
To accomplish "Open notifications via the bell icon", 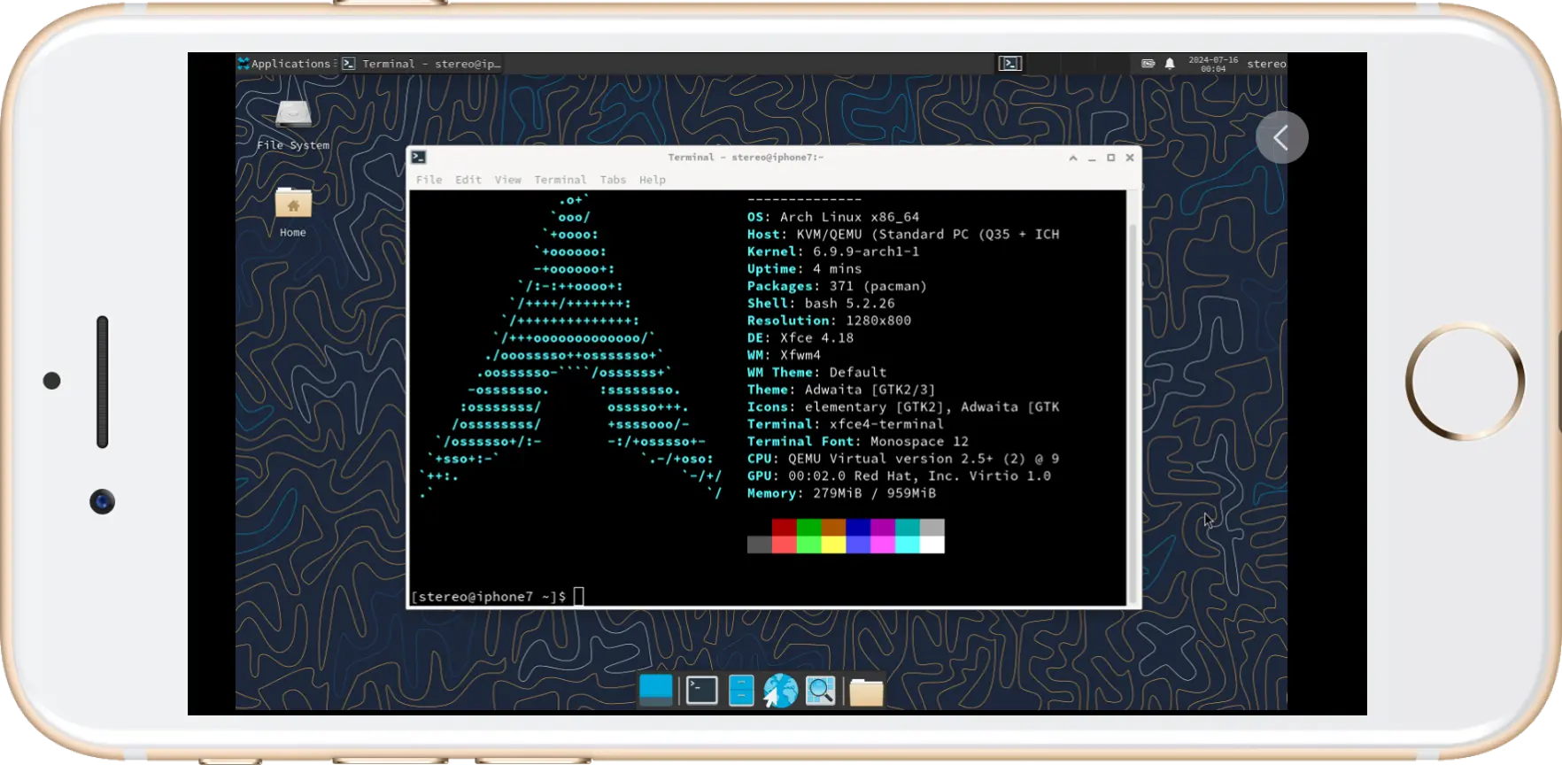I will click(x=1170, y=64).
